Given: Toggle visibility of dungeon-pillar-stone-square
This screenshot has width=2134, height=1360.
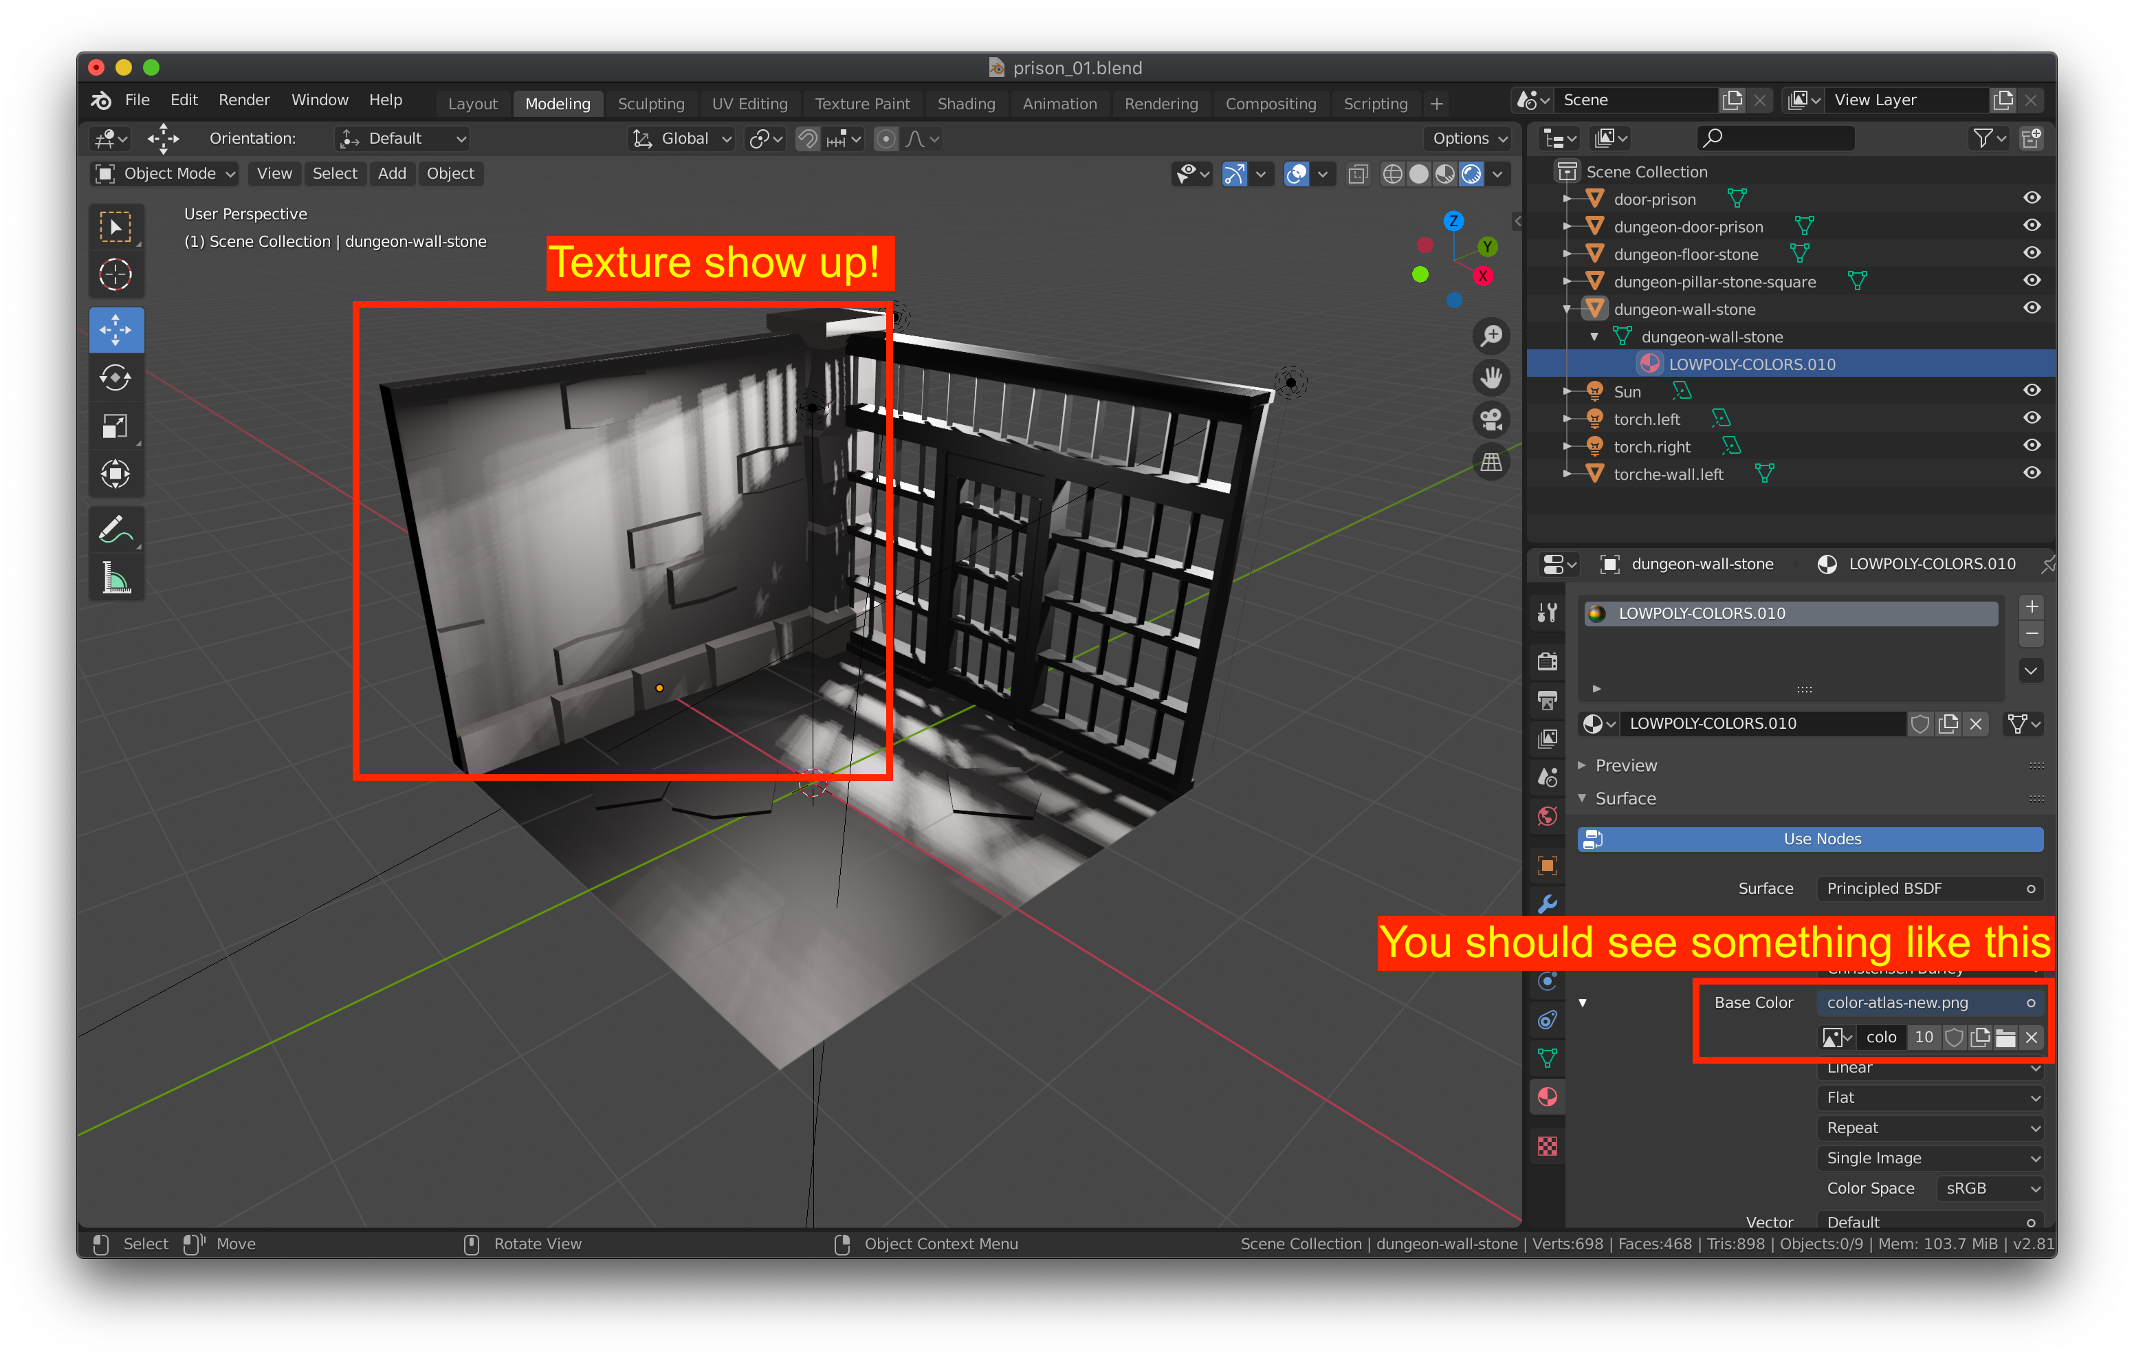Looking at the screenshot, I should click(x=2031, y=280).
